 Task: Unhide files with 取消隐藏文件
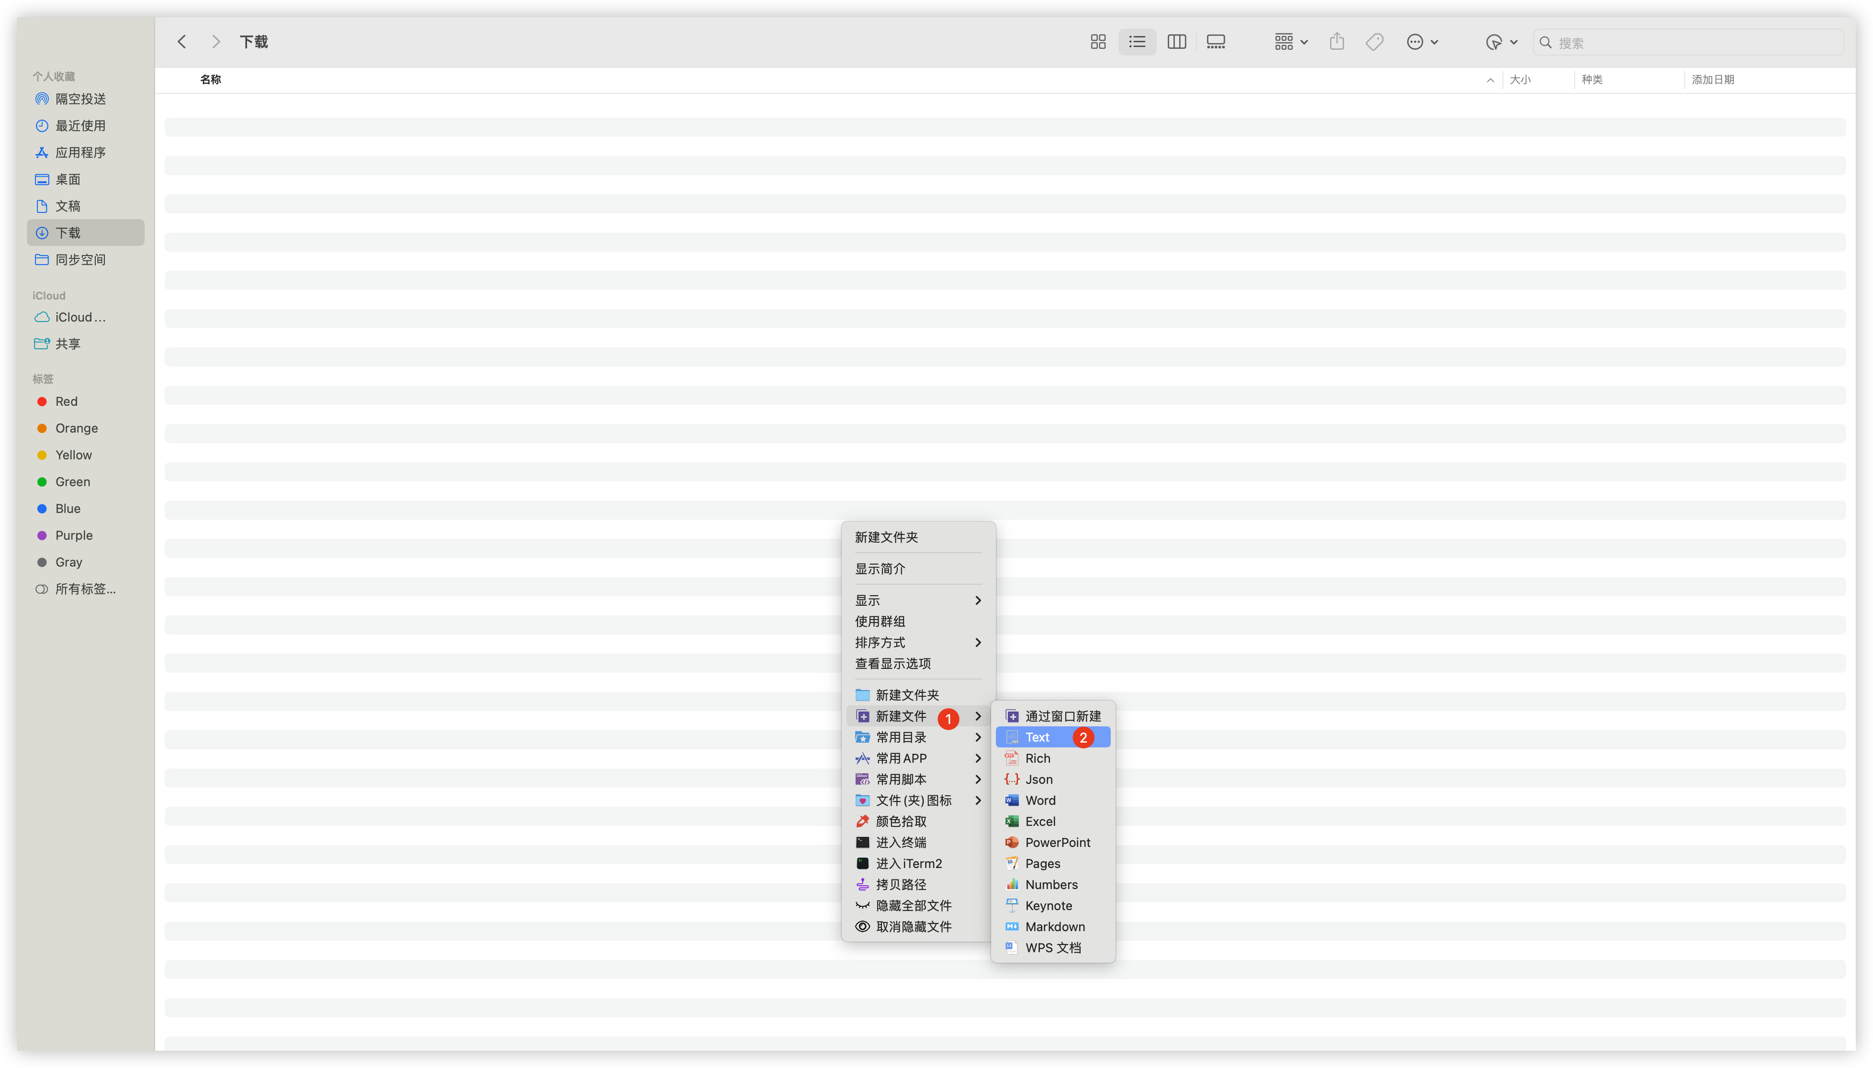[914, 926]
